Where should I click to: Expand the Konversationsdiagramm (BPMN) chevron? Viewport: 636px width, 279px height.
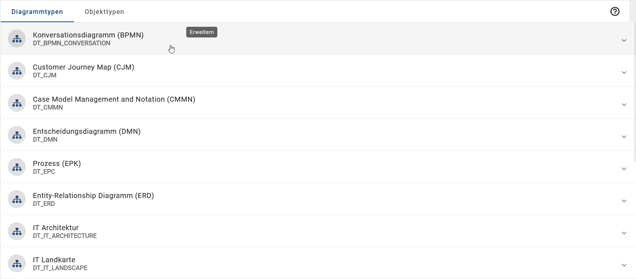pos(624,40)
